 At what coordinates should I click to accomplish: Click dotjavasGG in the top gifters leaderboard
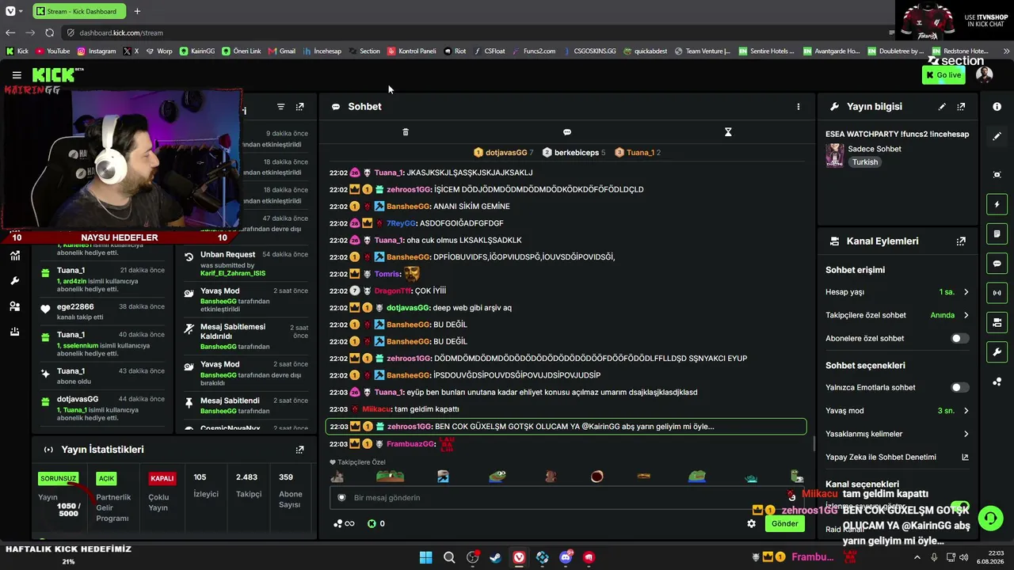click(x=506, y=153)
